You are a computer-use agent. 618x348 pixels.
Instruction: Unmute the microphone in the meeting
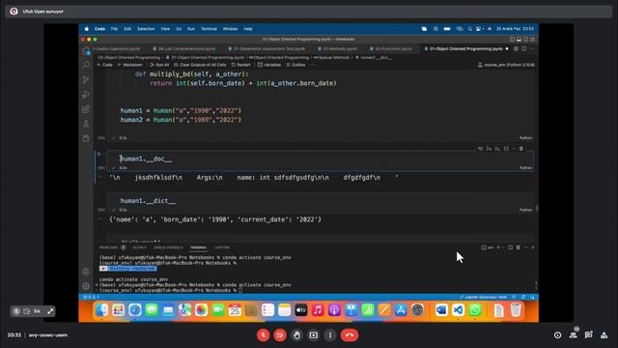263,335
